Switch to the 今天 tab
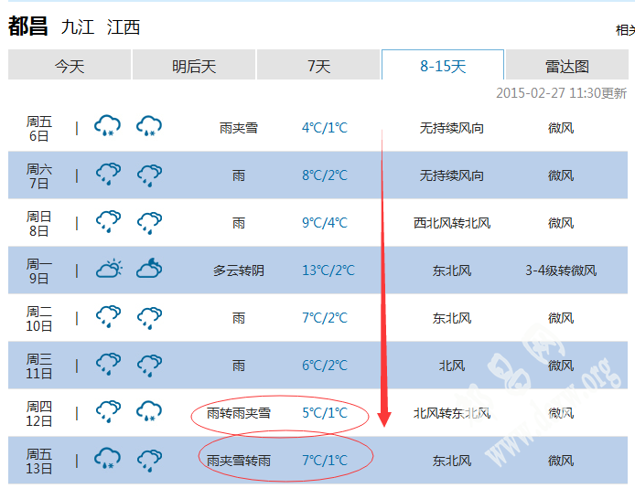The height and width of the screenshot is (488, 635). pos(70,66)
